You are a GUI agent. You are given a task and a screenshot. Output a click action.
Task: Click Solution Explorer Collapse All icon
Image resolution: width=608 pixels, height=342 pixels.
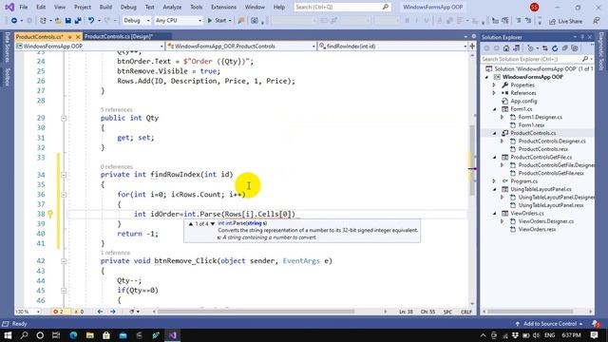[x=565, y=48]
